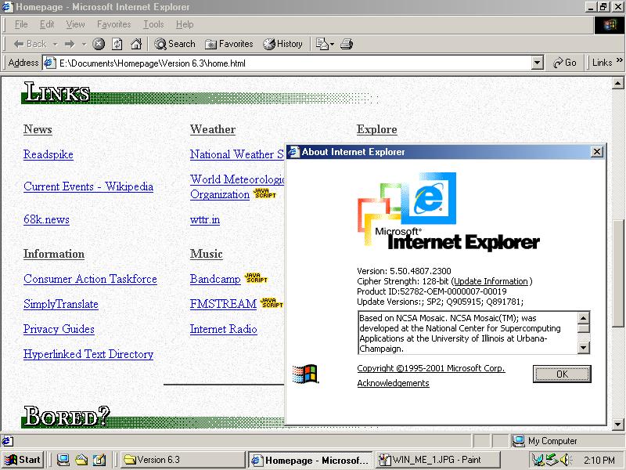Open the Forward history dropdown arrow
This screenshot has height=470, width=626.
(84, 45)
